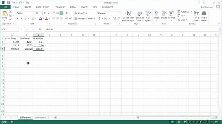Image resolution: width=222 pixels, height=124 pixels.
Task: Click the horizontal scrollbar right arrow
Action: [x=217, y=117]
